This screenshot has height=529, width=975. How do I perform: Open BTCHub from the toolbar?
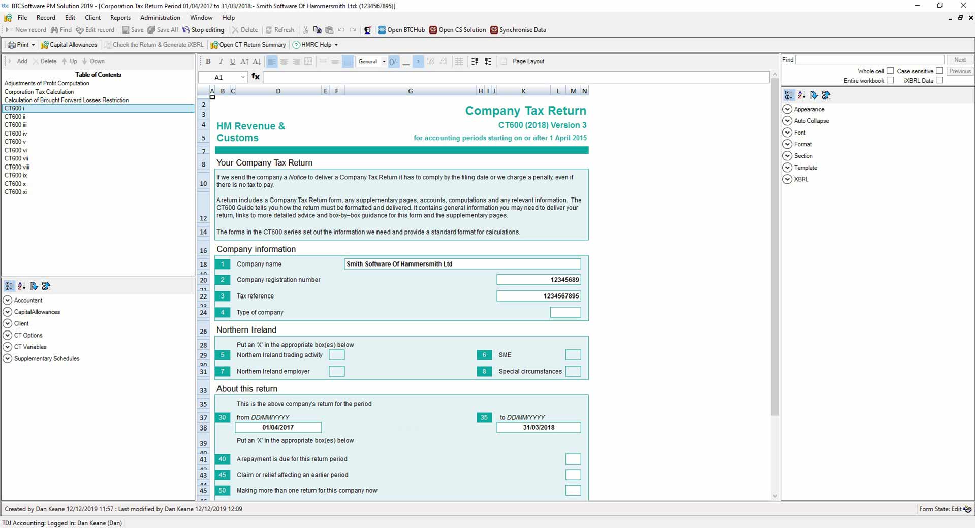[401, 30]
